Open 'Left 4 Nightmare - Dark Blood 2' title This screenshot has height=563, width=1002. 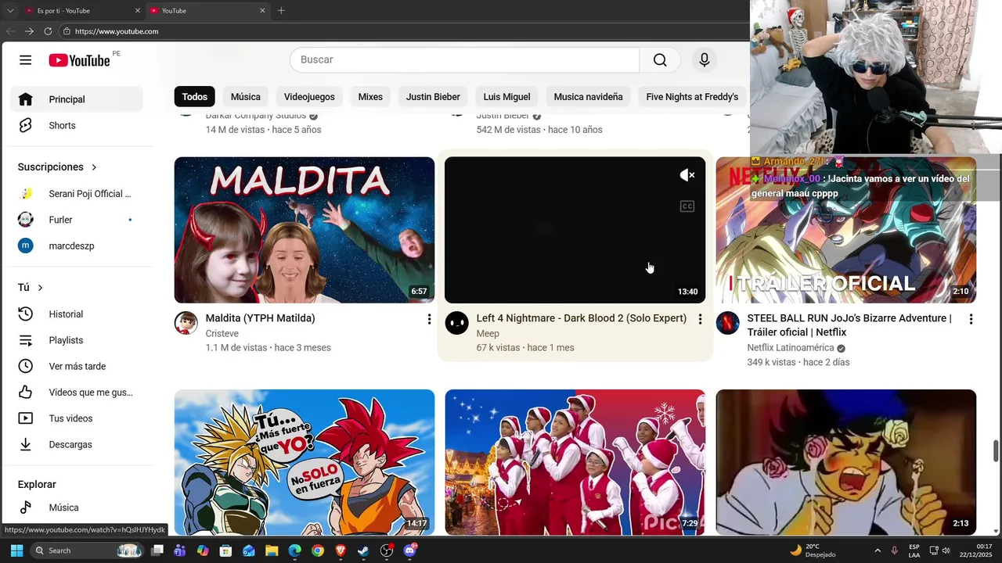[x=581, y=318]
